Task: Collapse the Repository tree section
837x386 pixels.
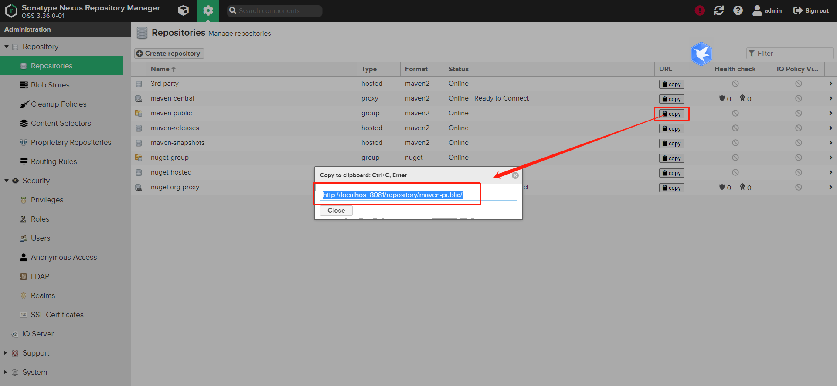Action: coord(7,47)
